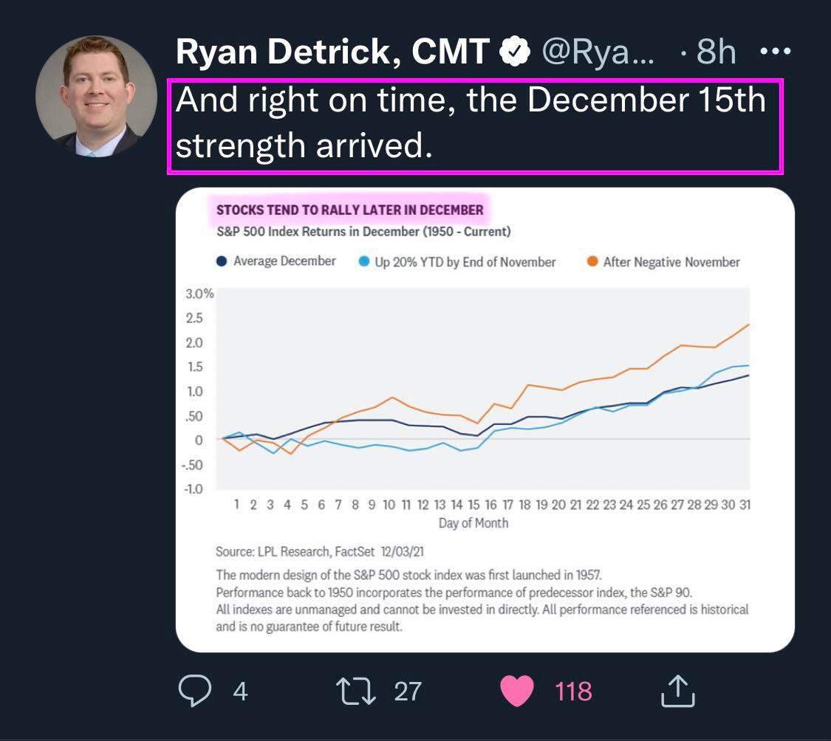Click the orange After Negative November legend dot

[591, 261]
